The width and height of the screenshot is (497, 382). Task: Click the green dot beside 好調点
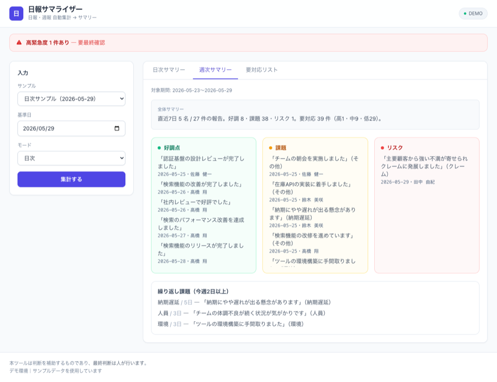[x=159, y=148]
